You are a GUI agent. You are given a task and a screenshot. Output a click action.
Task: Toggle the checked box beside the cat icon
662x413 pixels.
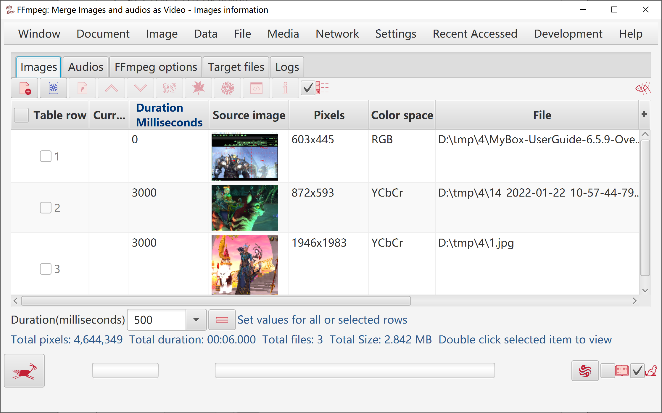[x=637, y=371]
